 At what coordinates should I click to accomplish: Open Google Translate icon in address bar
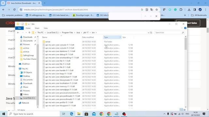(152, 9)
